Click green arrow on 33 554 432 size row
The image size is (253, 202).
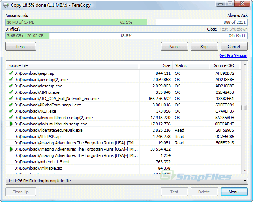11,149
